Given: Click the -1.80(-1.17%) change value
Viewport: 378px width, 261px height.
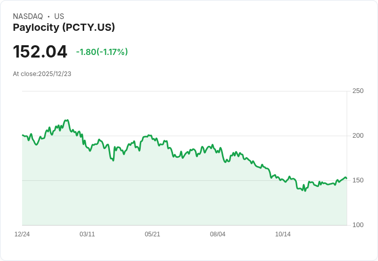Looking at the screenshot, I should point(102,52).
